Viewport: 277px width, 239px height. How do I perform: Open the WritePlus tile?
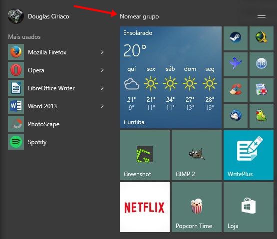249,155
